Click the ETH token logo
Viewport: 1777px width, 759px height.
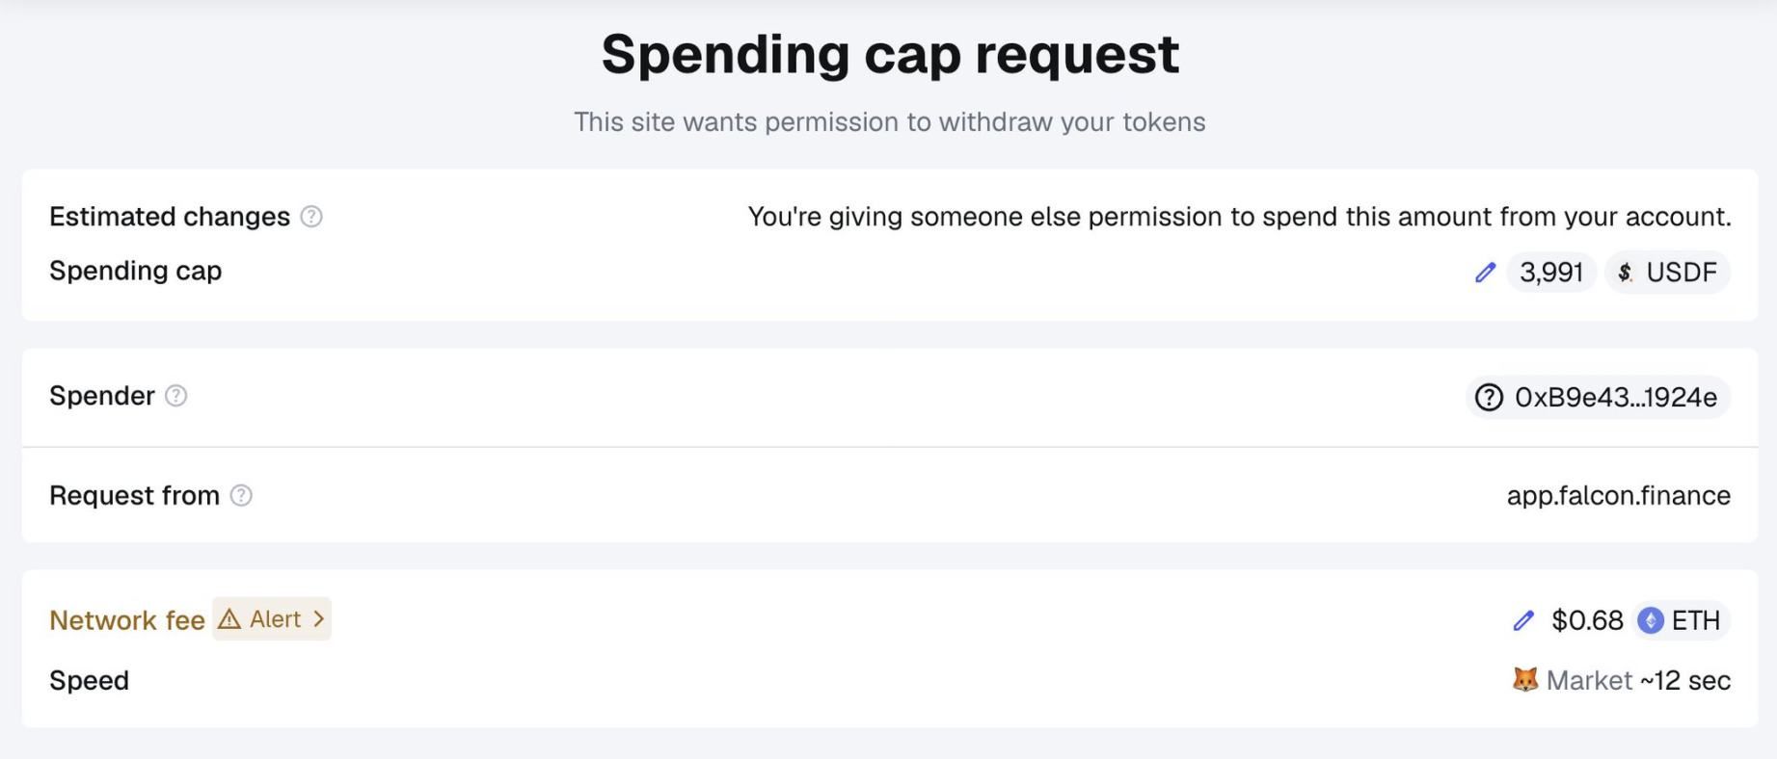pos(1651,620)
